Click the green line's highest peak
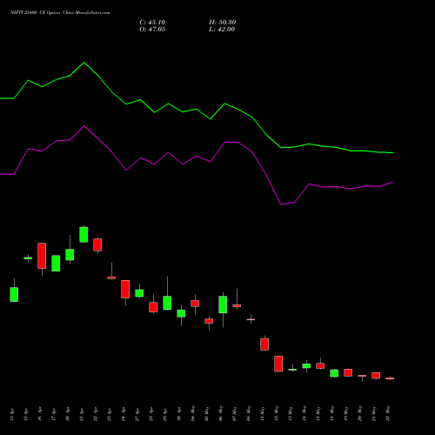Image resolution: width=435 pixels, height=435 pixels. [x=84, y=63]
